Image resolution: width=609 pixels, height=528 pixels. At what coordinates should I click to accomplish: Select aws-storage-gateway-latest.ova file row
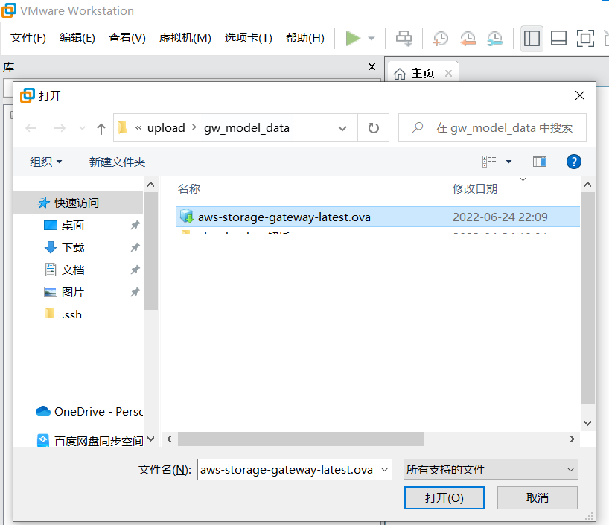[377, 217]
